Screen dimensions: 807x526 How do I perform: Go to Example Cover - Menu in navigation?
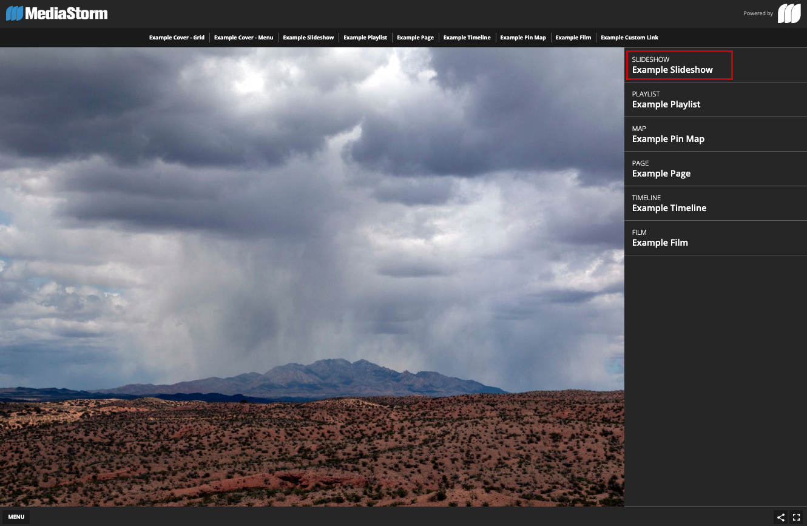tap(243, 38)
